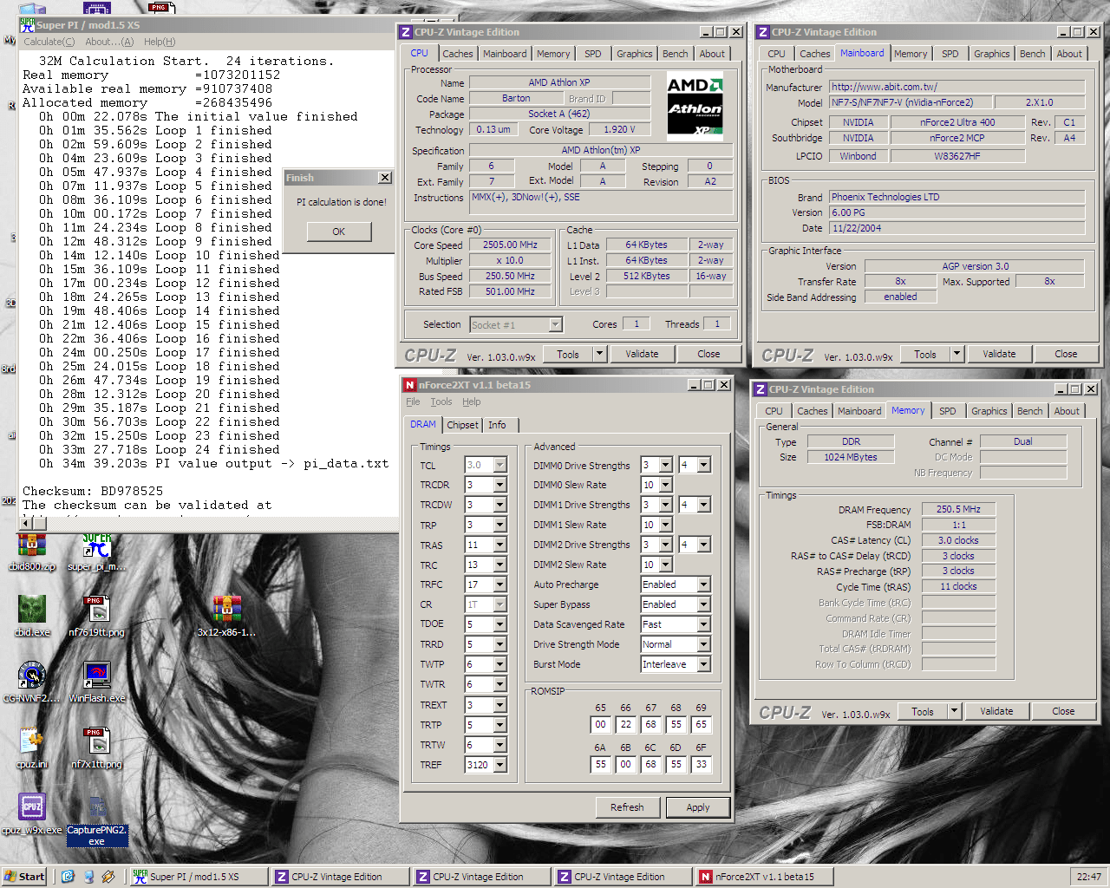
Task: Open File menu in nForce2XT
Action: click(x=413, y=402)
